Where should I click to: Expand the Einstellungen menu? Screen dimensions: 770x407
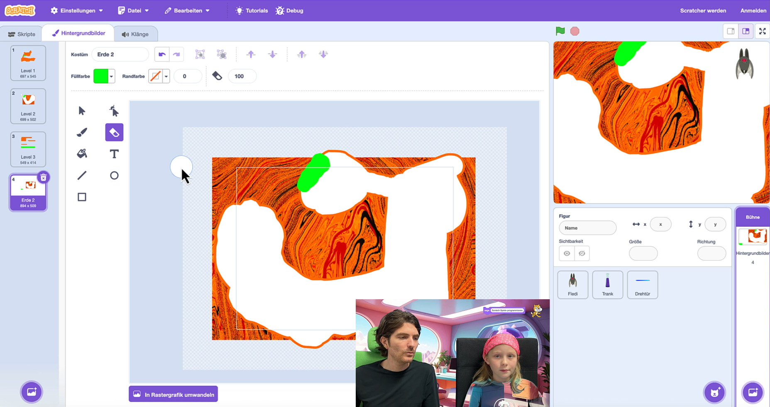77,10
